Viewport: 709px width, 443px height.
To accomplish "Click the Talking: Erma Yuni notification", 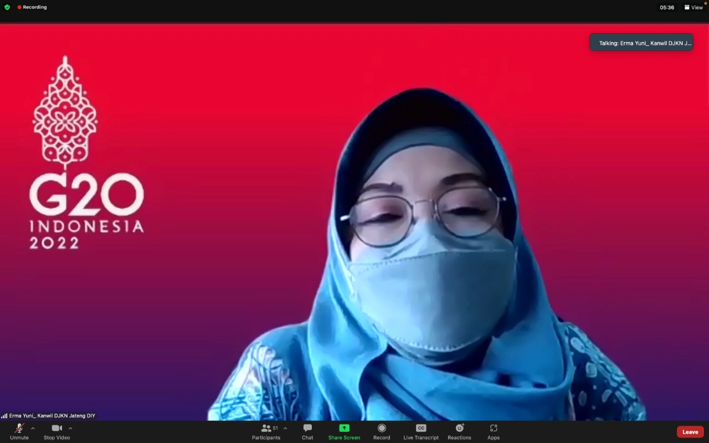I will (x=641, y=43).
